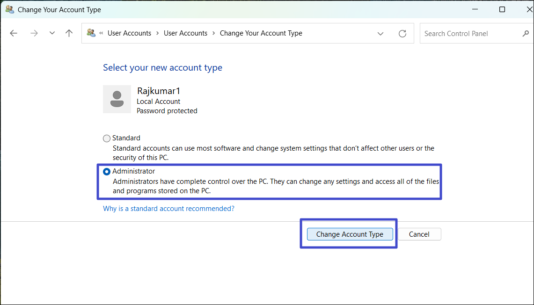Expand the double-chevron breadcrumb overflow
534x305 pixels.
click(x=101, y=33)
